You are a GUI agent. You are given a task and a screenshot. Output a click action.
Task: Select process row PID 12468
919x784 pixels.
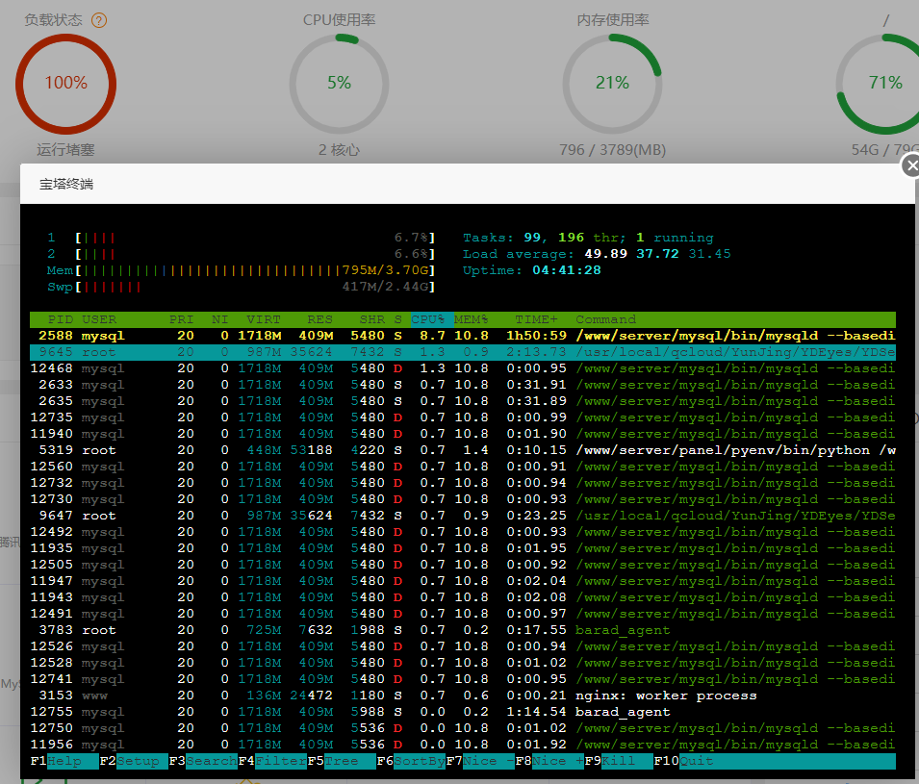tap(463, 368)
